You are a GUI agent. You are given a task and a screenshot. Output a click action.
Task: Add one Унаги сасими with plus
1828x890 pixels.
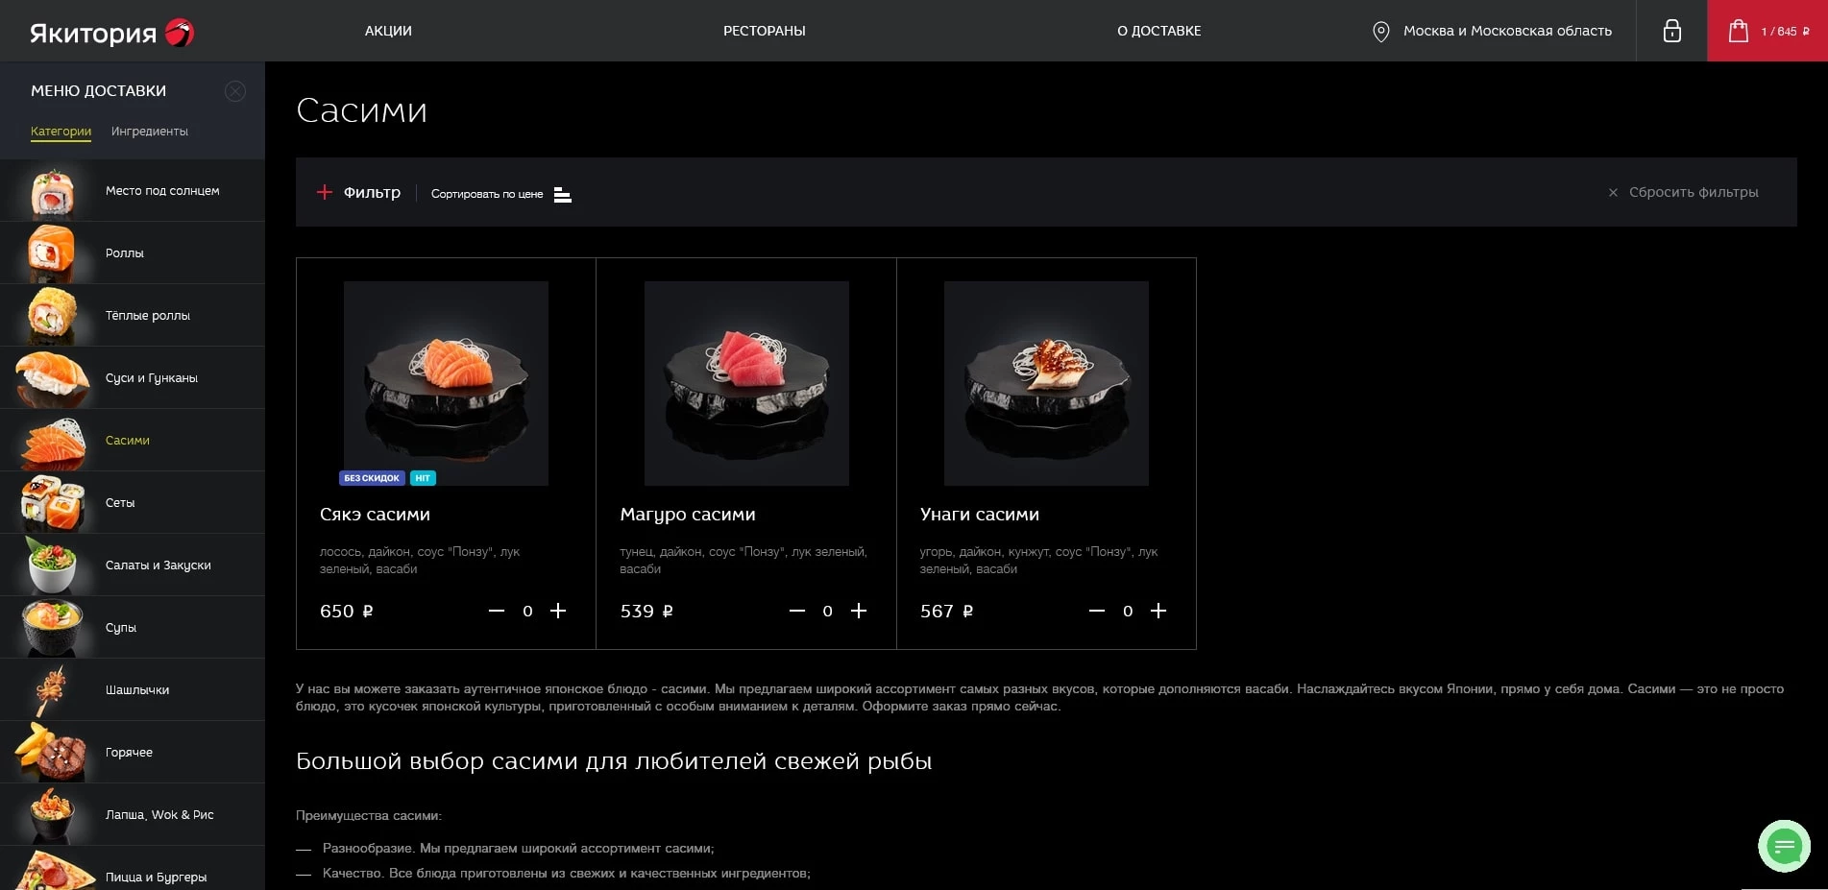click(1158, 611)
